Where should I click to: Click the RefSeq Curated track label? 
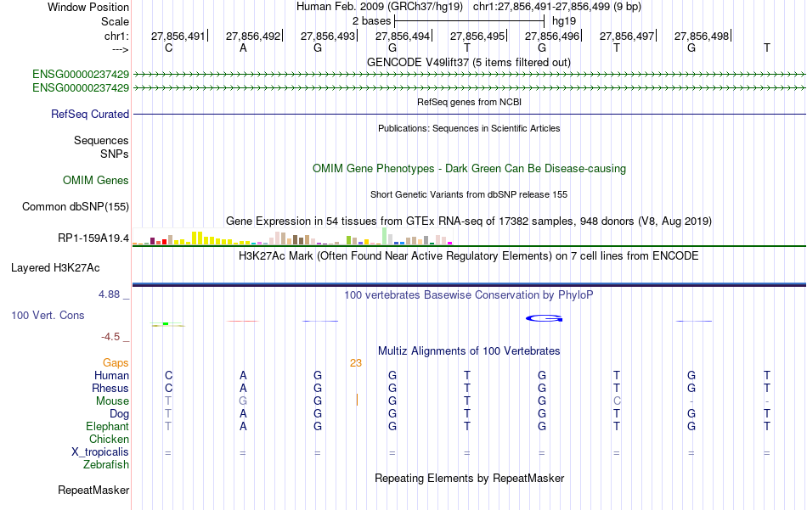[89, 114]
